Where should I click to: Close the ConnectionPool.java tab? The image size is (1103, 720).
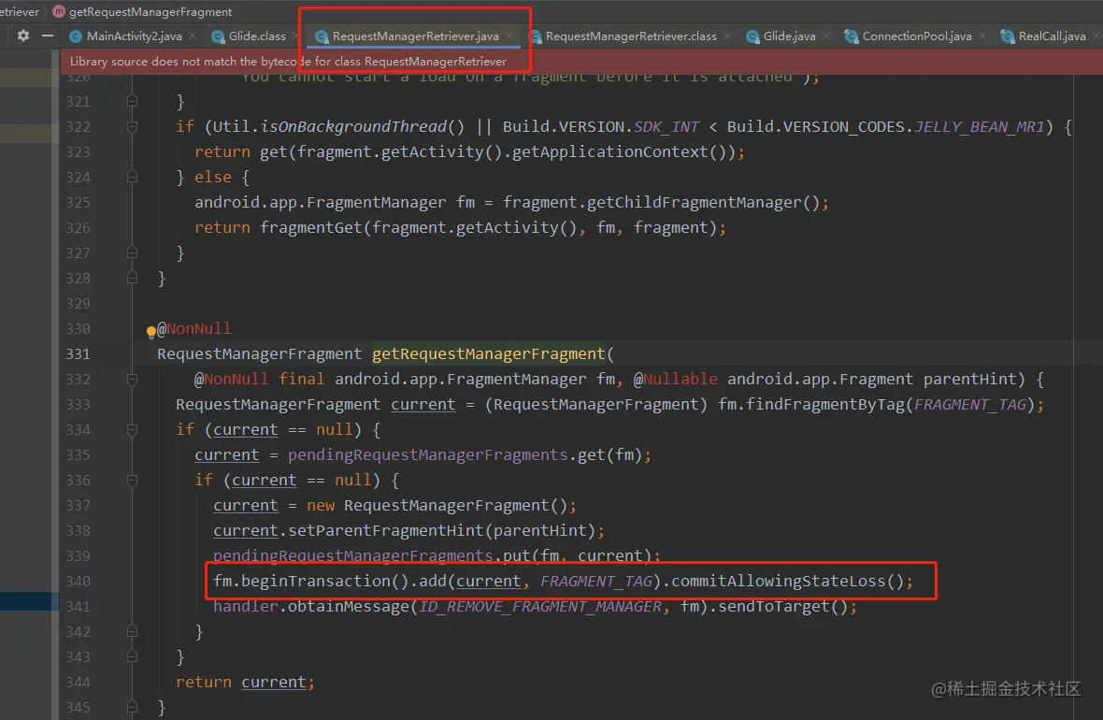click(982, 36)
